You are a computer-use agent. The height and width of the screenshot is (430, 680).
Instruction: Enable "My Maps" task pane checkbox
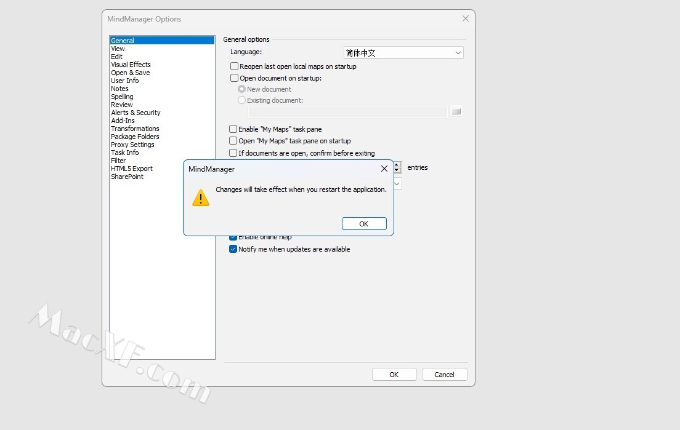click(233, 129)
